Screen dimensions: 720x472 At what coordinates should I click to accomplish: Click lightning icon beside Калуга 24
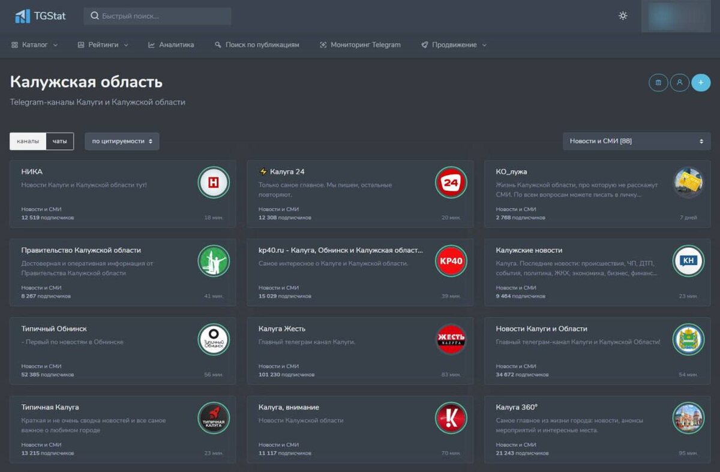click(x=263, y=172)
